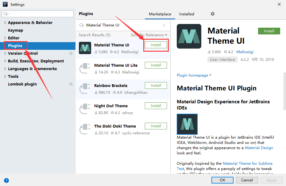
Task: Cancel the Settings dialog
Action: tap(247, 180)
